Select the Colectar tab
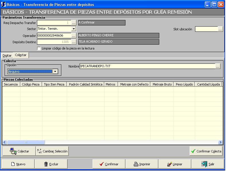 click(x=21, y=55)
